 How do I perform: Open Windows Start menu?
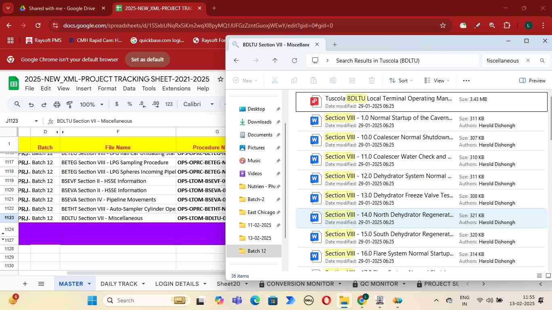click(x=92, y=300)
